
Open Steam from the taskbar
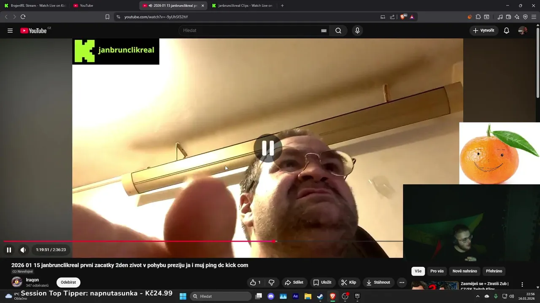[320, 296]
